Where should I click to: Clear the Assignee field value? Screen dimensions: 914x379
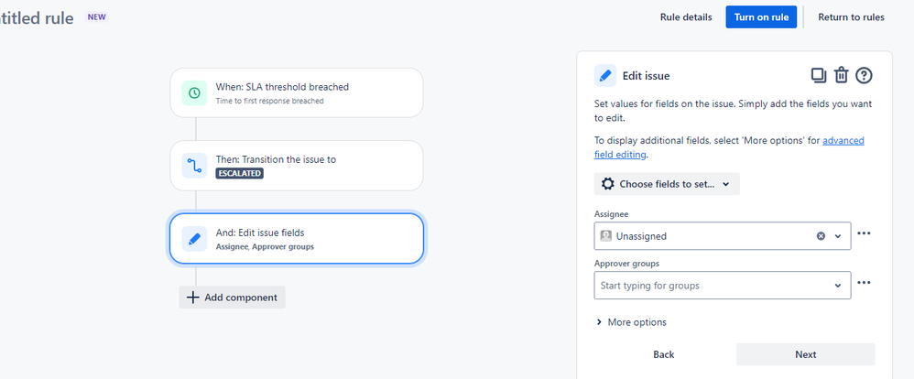821,236
